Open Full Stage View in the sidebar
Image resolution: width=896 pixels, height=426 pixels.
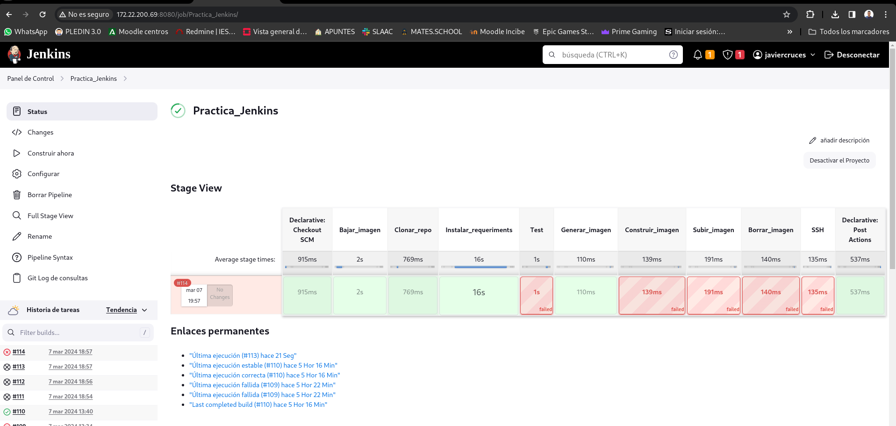pos(82,215)
